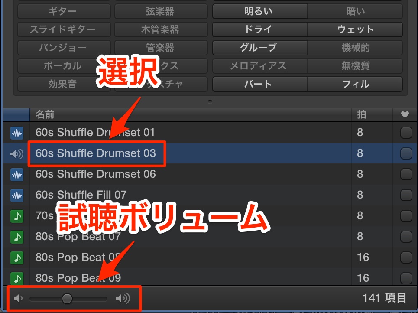Select the 木管楽器 filter button
The height and width of the screenshot is (313, 418).
click(161, 29)
